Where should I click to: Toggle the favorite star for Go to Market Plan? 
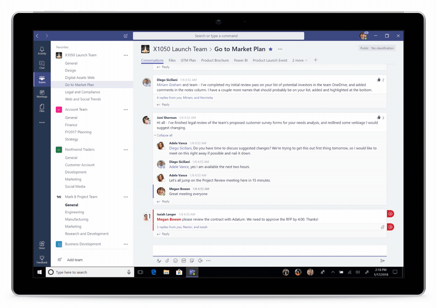point(270,49)
